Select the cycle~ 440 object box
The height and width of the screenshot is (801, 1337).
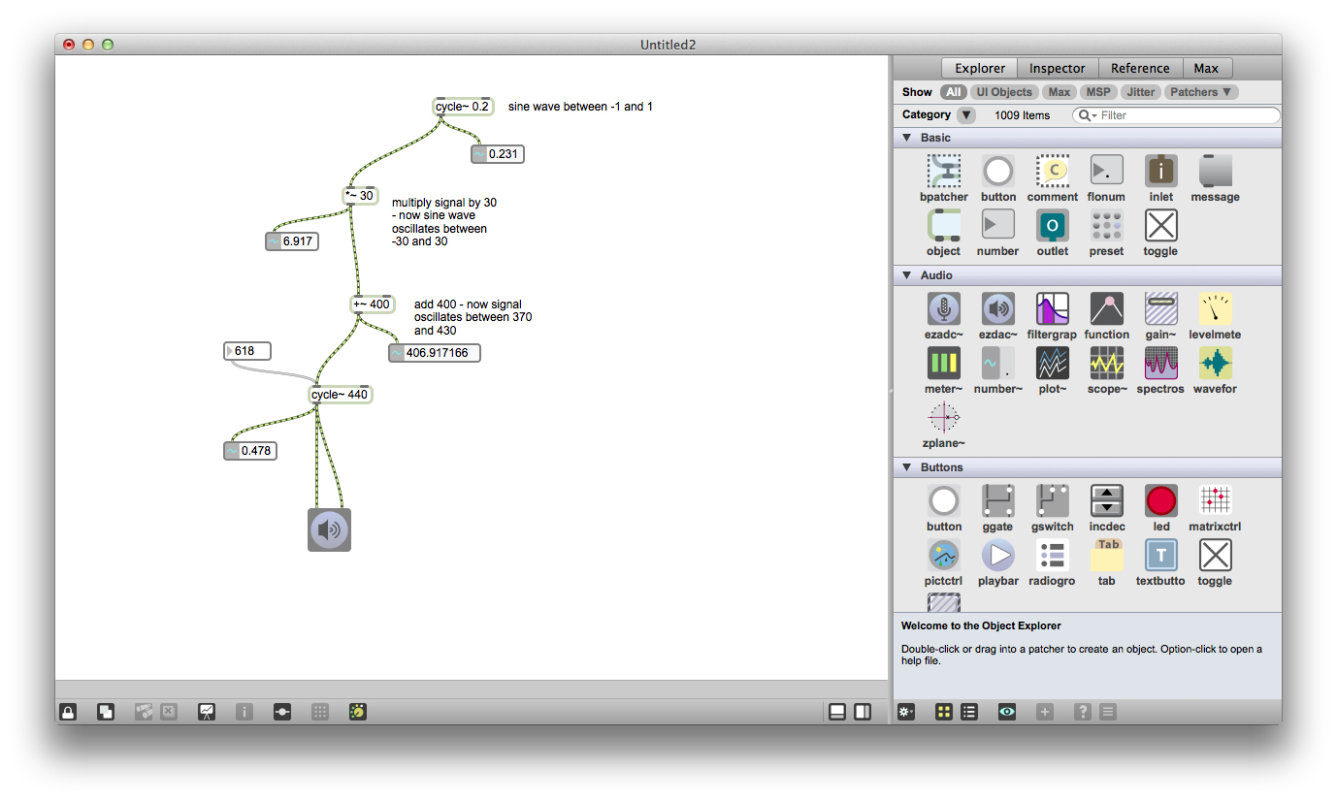341,395
